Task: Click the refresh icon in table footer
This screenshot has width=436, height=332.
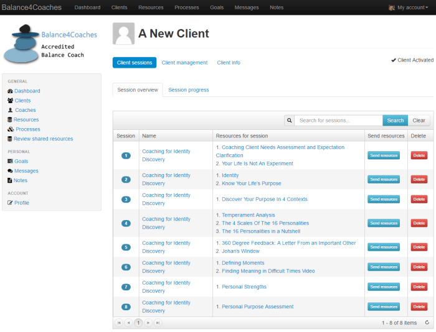Action: 427,323
